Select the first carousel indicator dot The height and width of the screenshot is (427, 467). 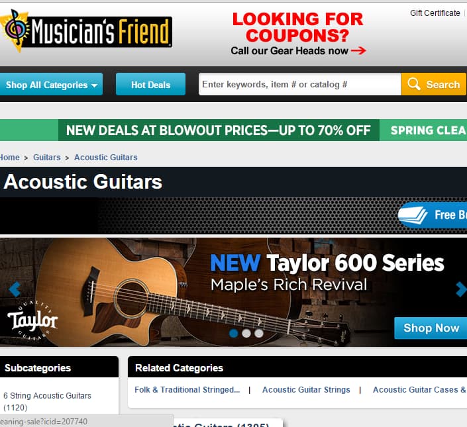pyautogui.click(x=233, y=333)
